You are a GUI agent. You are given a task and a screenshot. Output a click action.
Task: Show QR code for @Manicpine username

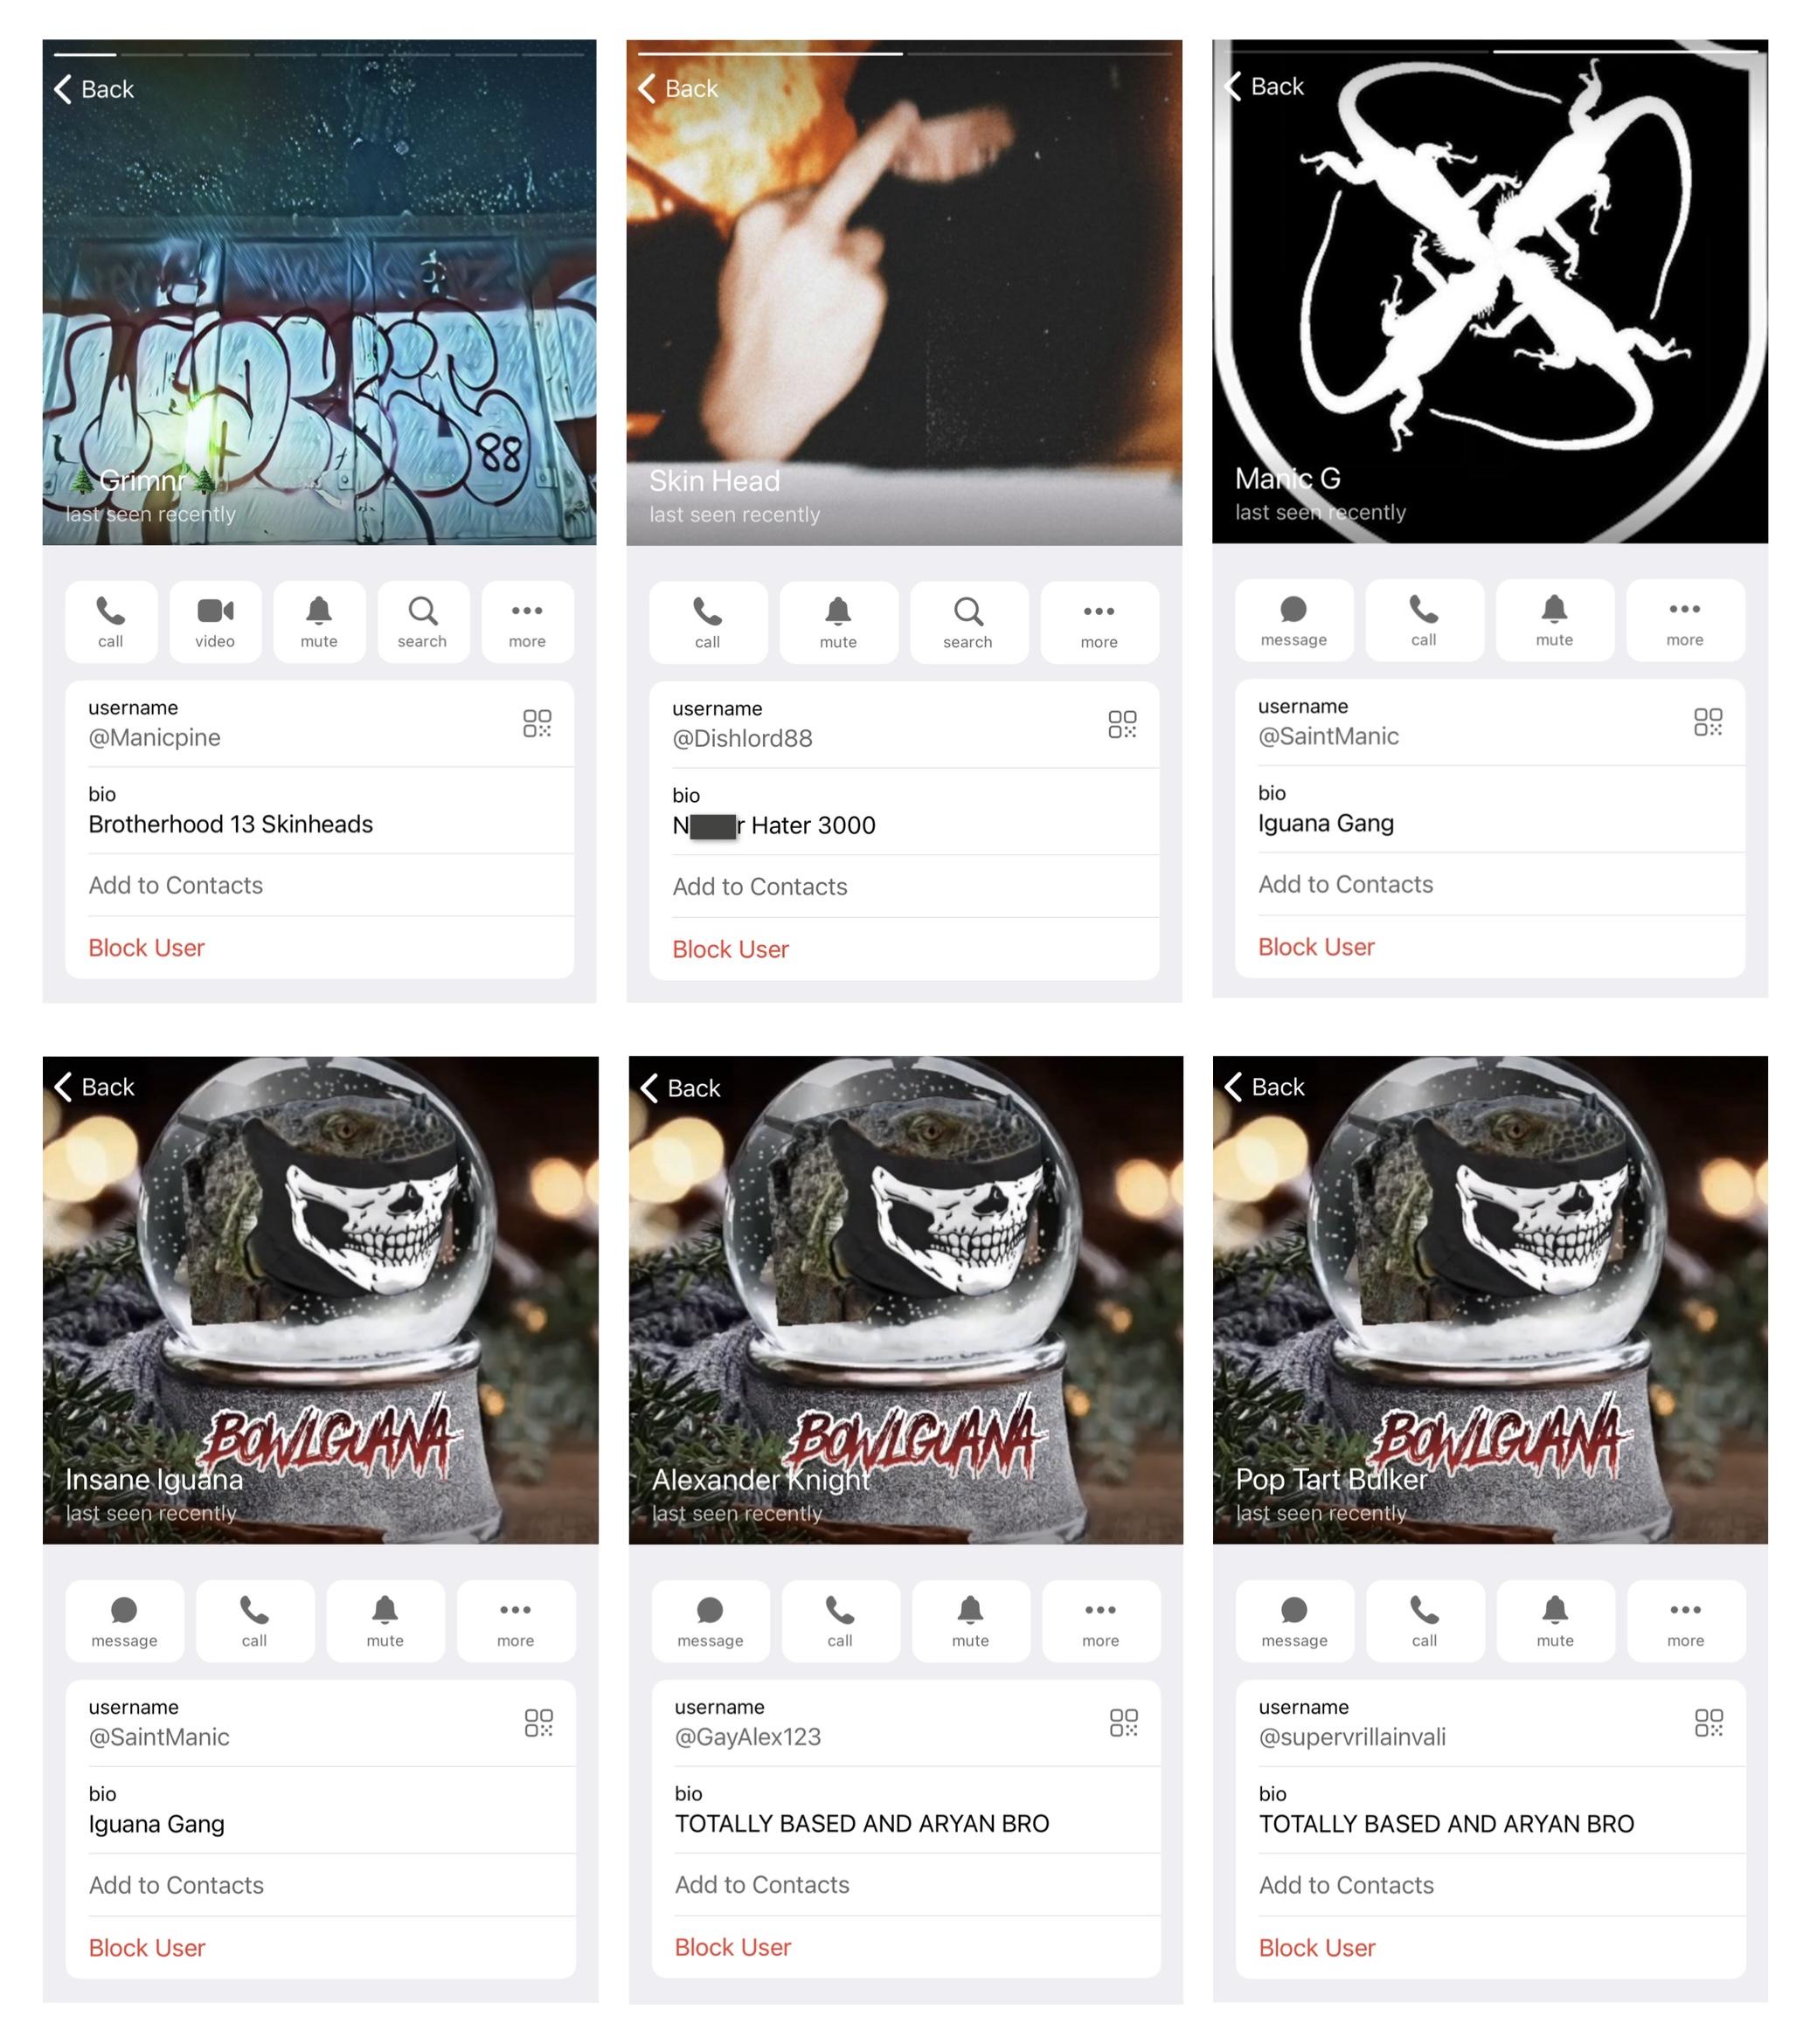tap(537, 723)
